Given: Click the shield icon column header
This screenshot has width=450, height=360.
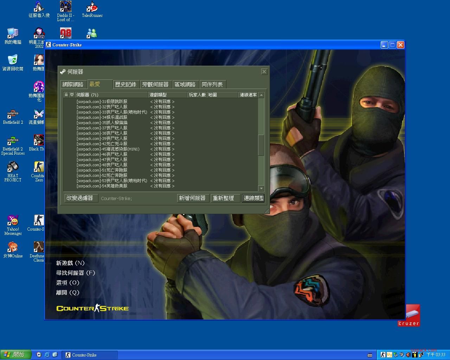Looking at the screenshot, I should click(x=72, y=95).
